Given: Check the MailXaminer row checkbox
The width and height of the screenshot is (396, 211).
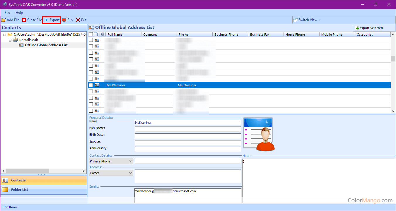Looking at the screenshot, I should click(x=91, y=85).
